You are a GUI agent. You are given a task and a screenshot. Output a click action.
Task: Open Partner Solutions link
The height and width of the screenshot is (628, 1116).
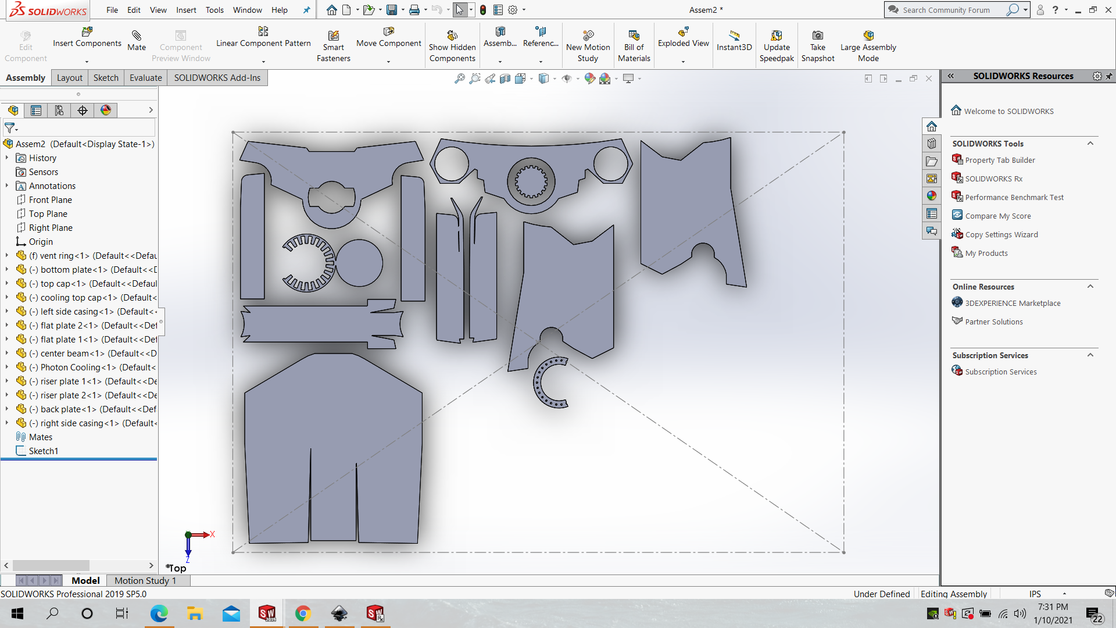coord(994,322)
